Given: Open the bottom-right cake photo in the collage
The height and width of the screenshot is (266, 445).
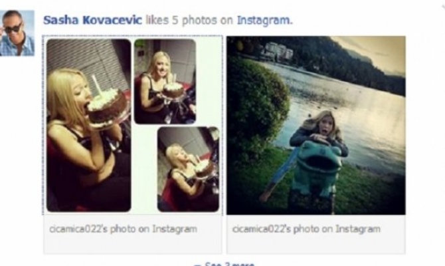Looking at the screenshot, I should coord(189,170).
